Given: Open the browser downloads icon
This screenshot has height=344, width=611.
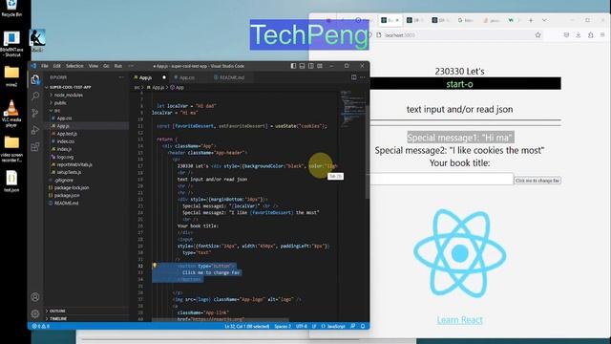Looking at the screenshot, I should pyautogui.click(x=579, y=35).
